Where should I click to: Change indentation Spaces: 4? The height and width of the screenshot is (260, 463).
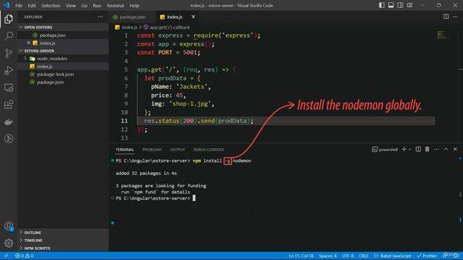tap(328, 256)
